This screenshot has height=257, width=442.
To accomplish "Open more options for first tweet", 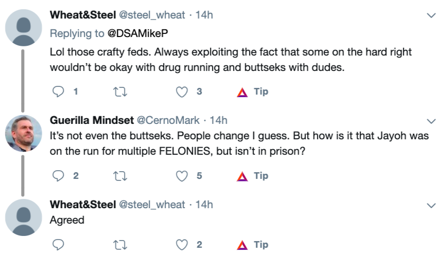I will pyautogui.click(x=431, y=16).
